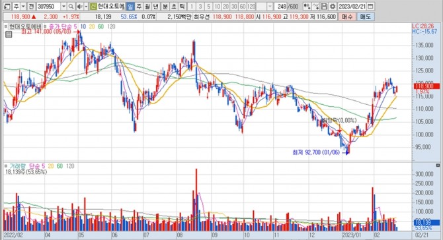The image size is (443, 240).
Task: Toggle the 종가 단순 moving average checkbox
Action: (x=46, y=27)
